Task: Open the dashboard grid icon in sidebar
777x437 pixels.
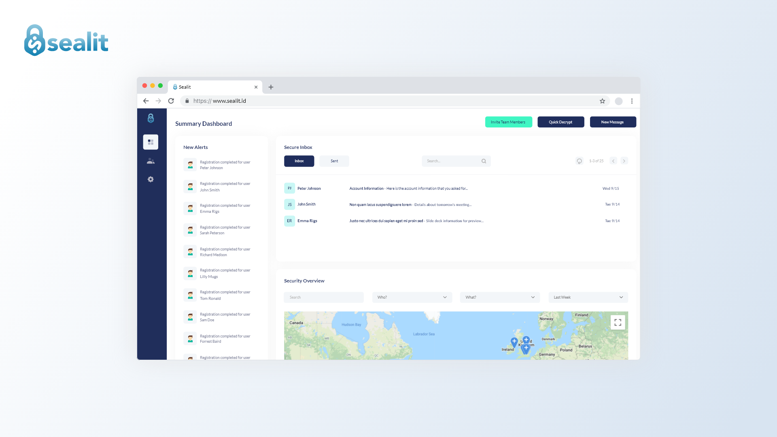Action: click(151, 142)
